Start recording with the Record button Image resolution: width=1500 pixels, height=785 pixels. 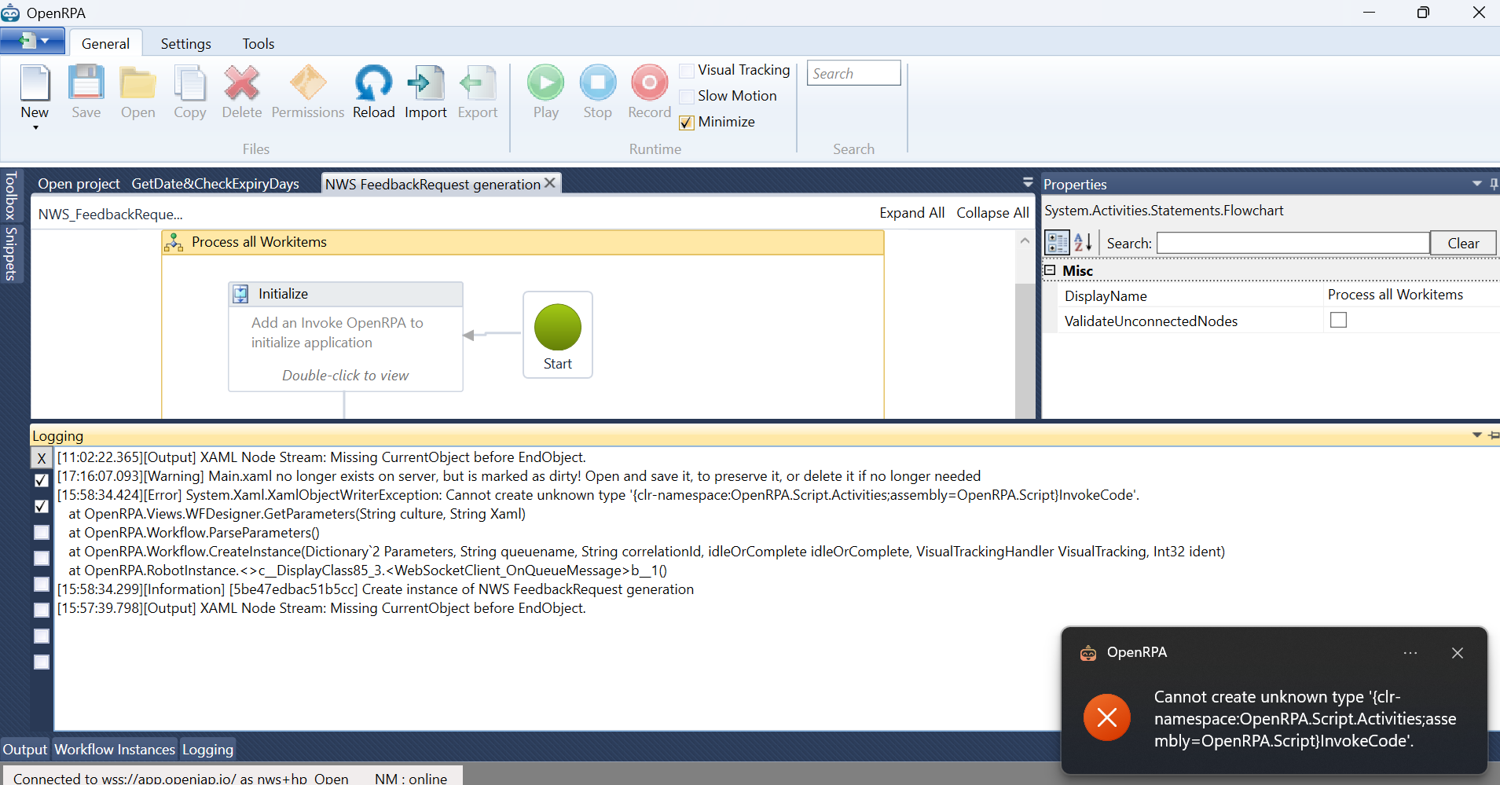point(650,83)
